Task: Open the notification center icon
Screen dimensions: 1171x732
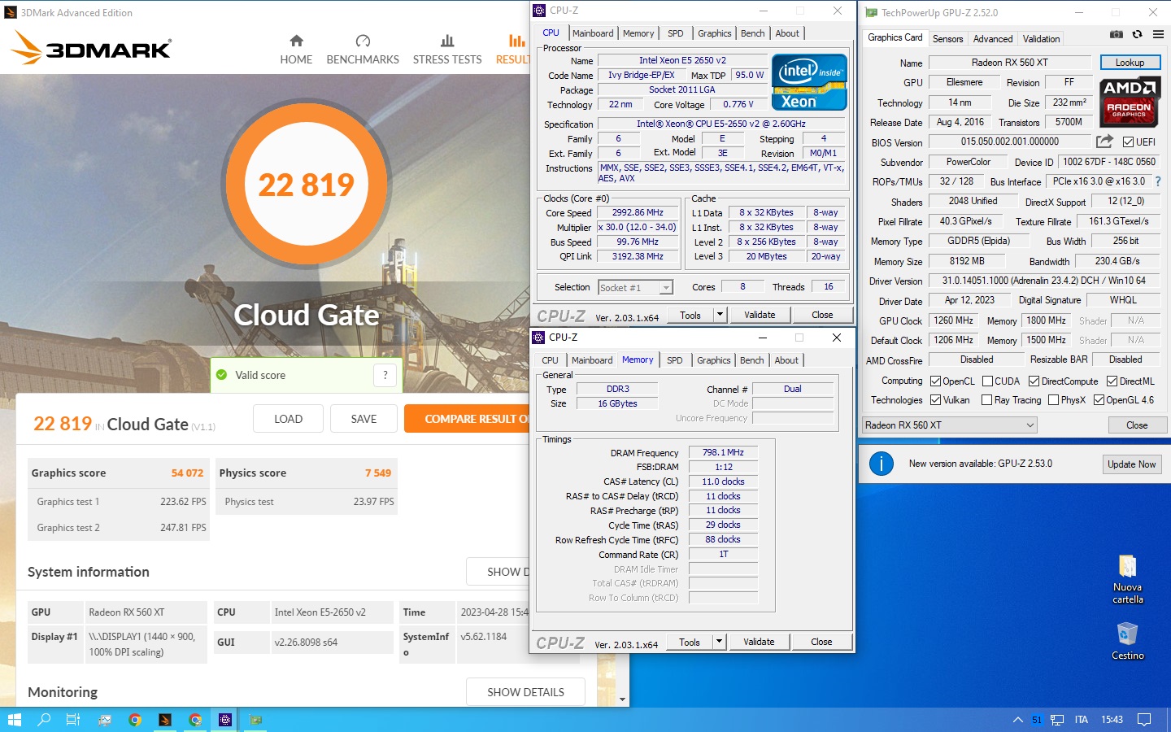Action: point(1144,720)
